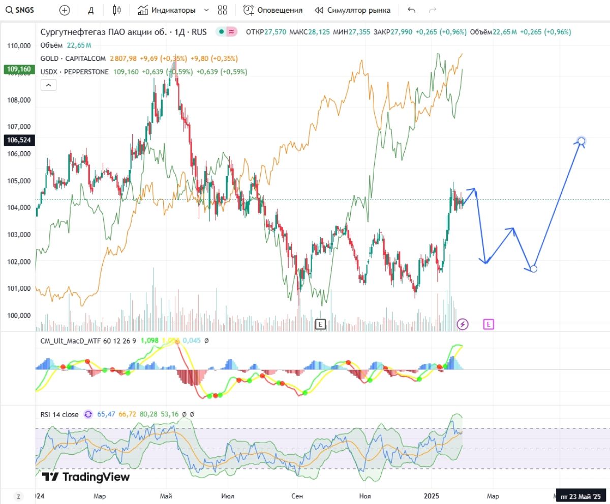Viewport: 610px width, 504px height.
Task: Click the pink data mode badge icon
Action: click(x=231, y=32)
